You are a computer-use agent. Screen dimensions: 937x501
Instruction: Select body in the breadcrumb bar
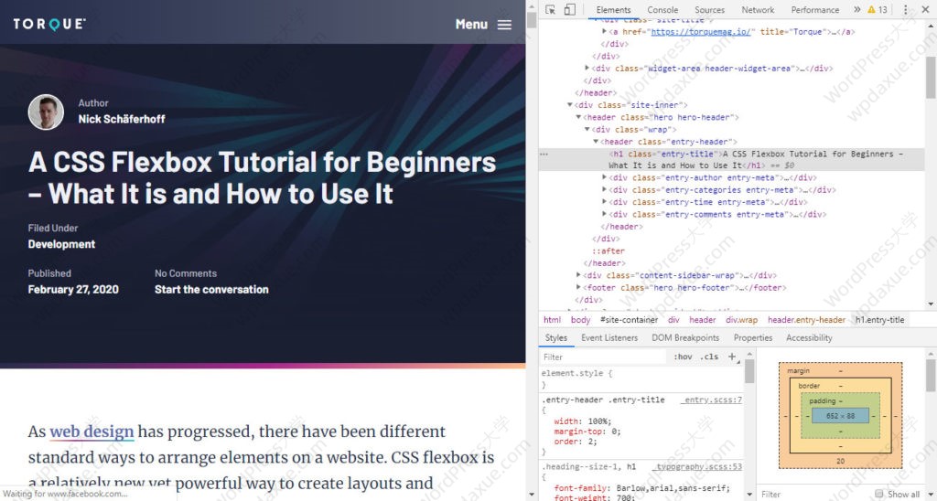(580, 320)
